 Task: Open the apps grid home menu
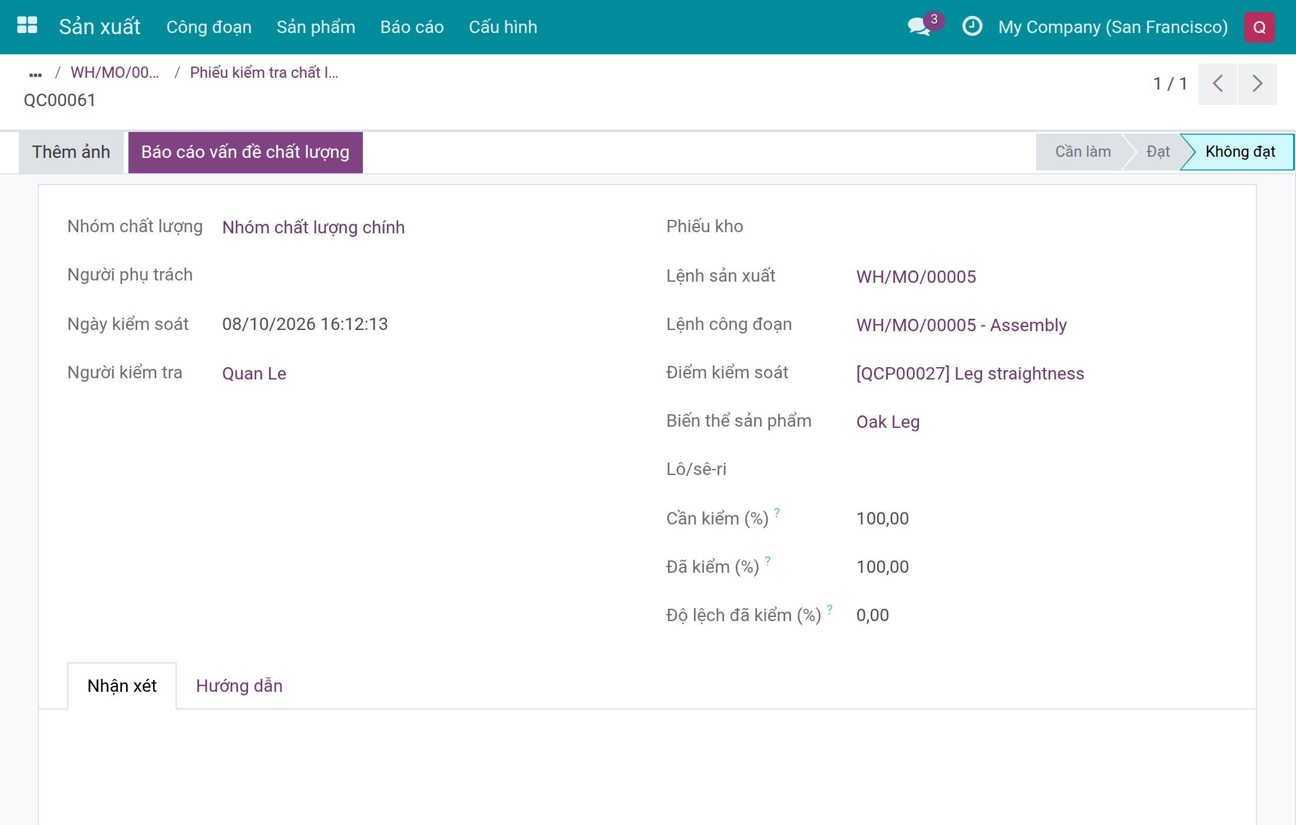pos(27,26)
